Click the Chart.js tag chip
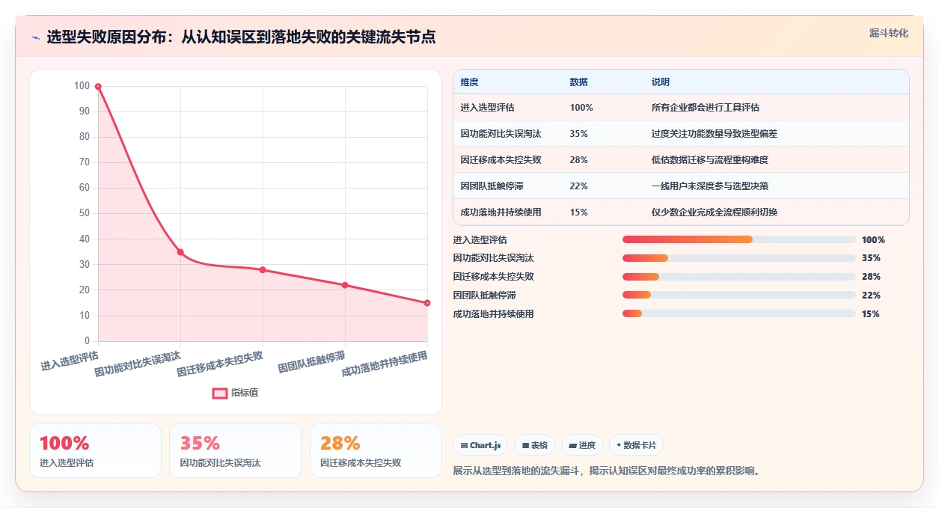Image resolution: width=939 pixels, height=508 pixels. tap(480, 445)
